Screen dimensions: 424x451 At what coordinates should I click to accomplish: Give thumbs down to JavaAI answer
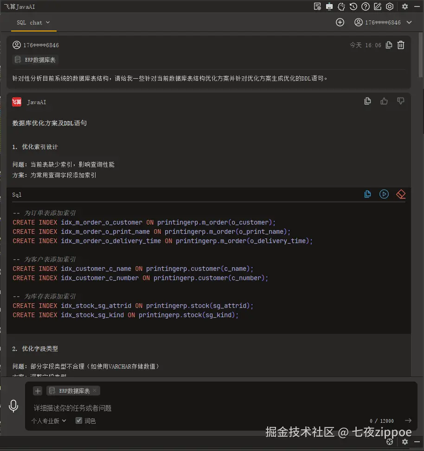[x=401, y=101]
